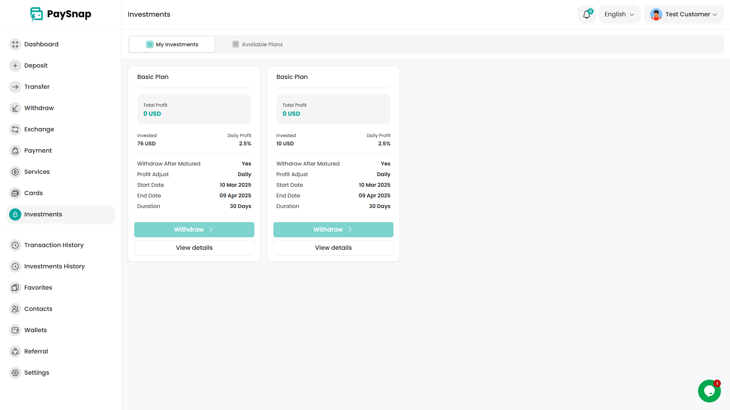Click the Favorites bookmark icon
This screenshot has width=730, height=410.
(15, 288)
